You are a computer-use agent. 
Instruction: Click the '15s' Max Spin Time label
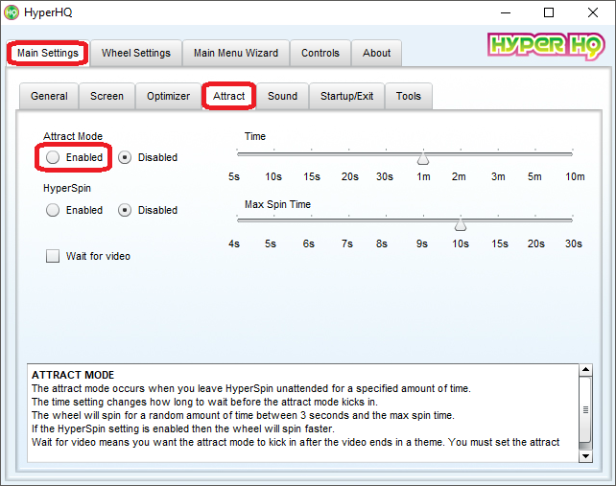point(499,243)
